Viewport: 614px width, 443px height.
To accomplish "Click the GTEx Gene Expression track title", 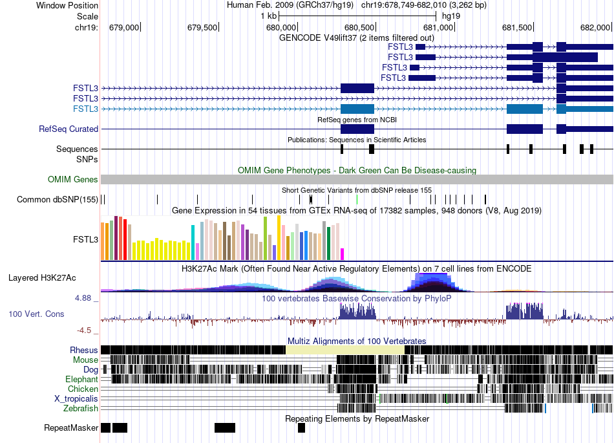I will (357, 211).
